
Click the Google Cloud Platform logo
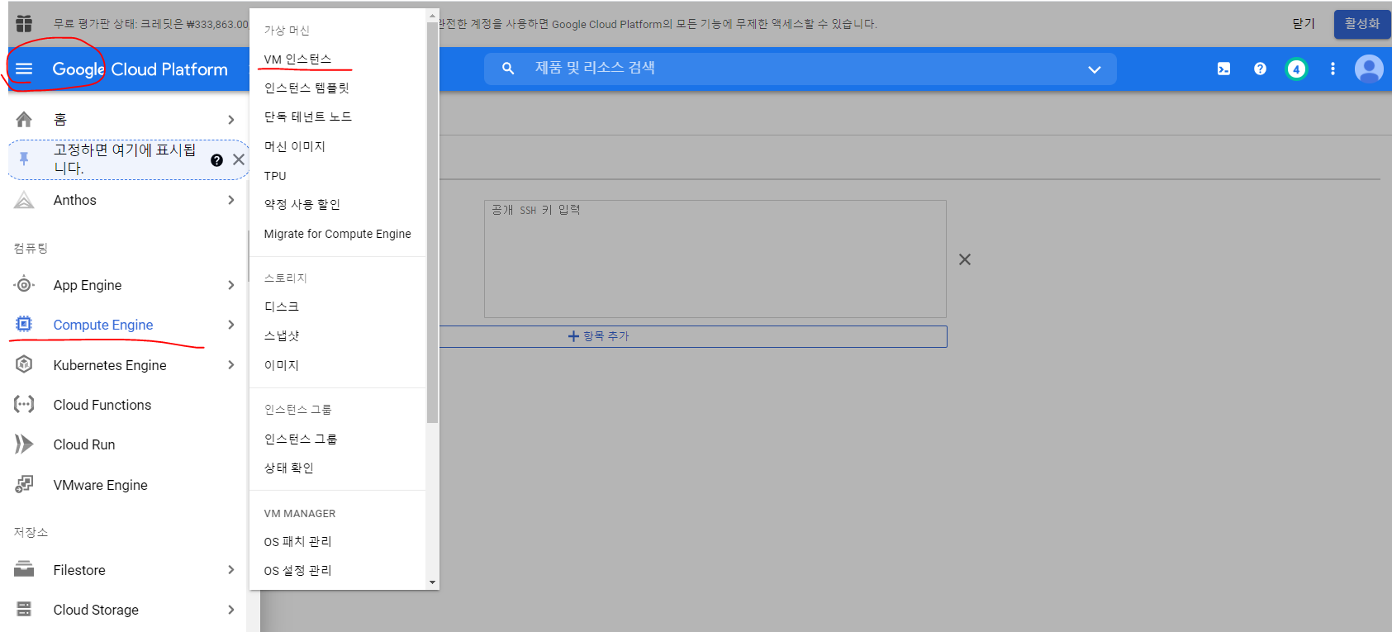point(140,69)
